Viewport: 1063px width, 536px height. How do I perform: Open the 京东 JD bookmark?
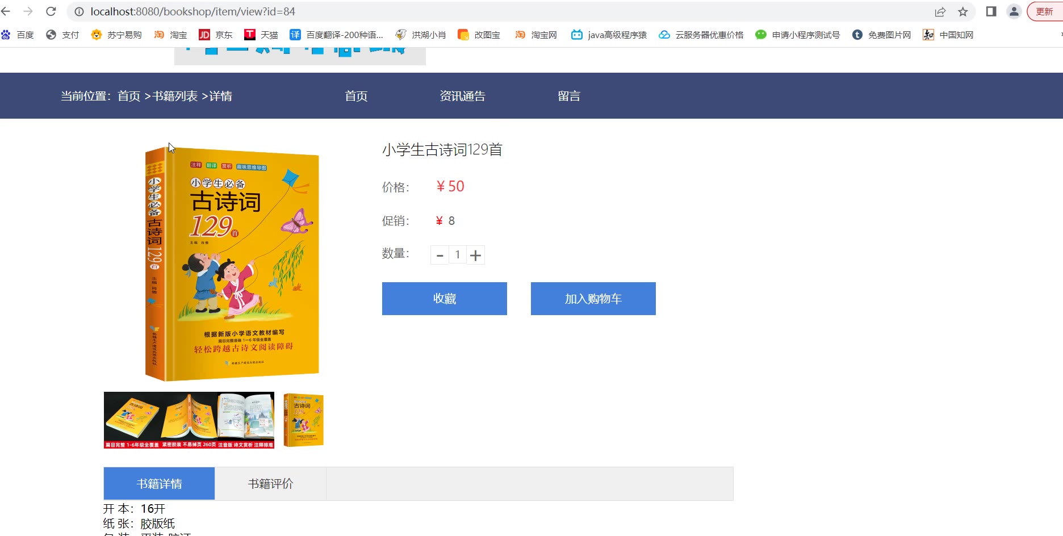coord(216,35)
